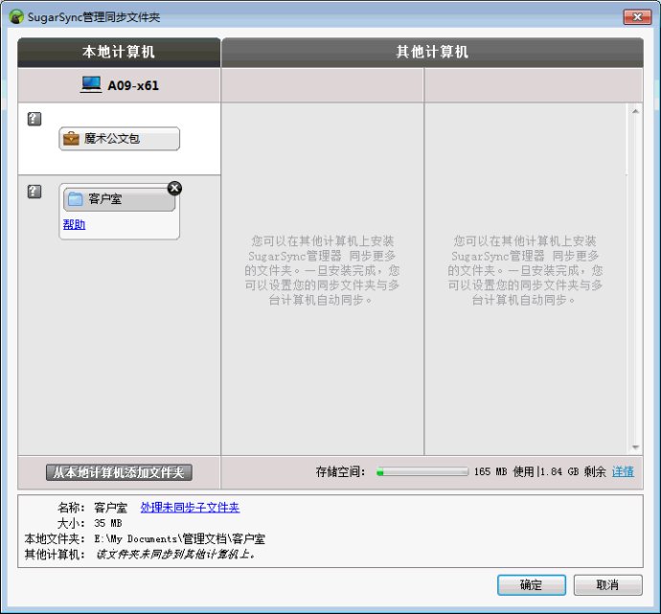Confirm with the 确定 button
This screenshot has width=661, height=614.
(x=531, y=585)
